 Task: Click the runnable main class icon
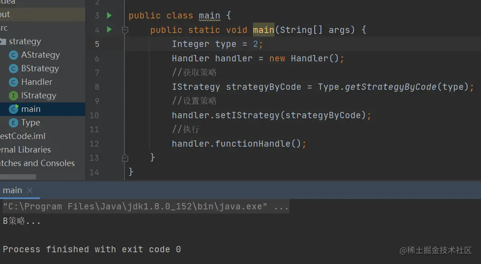coord(14,109)
